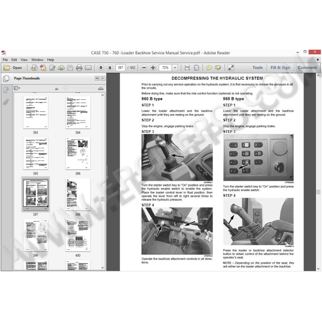
Task: Click the Print icon
Action: (x=79, y=68)
